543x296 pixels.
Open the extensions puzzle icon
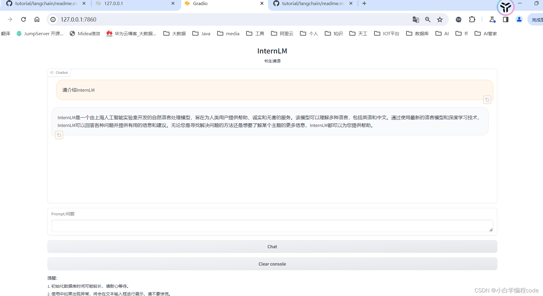[x=472, y=19]
